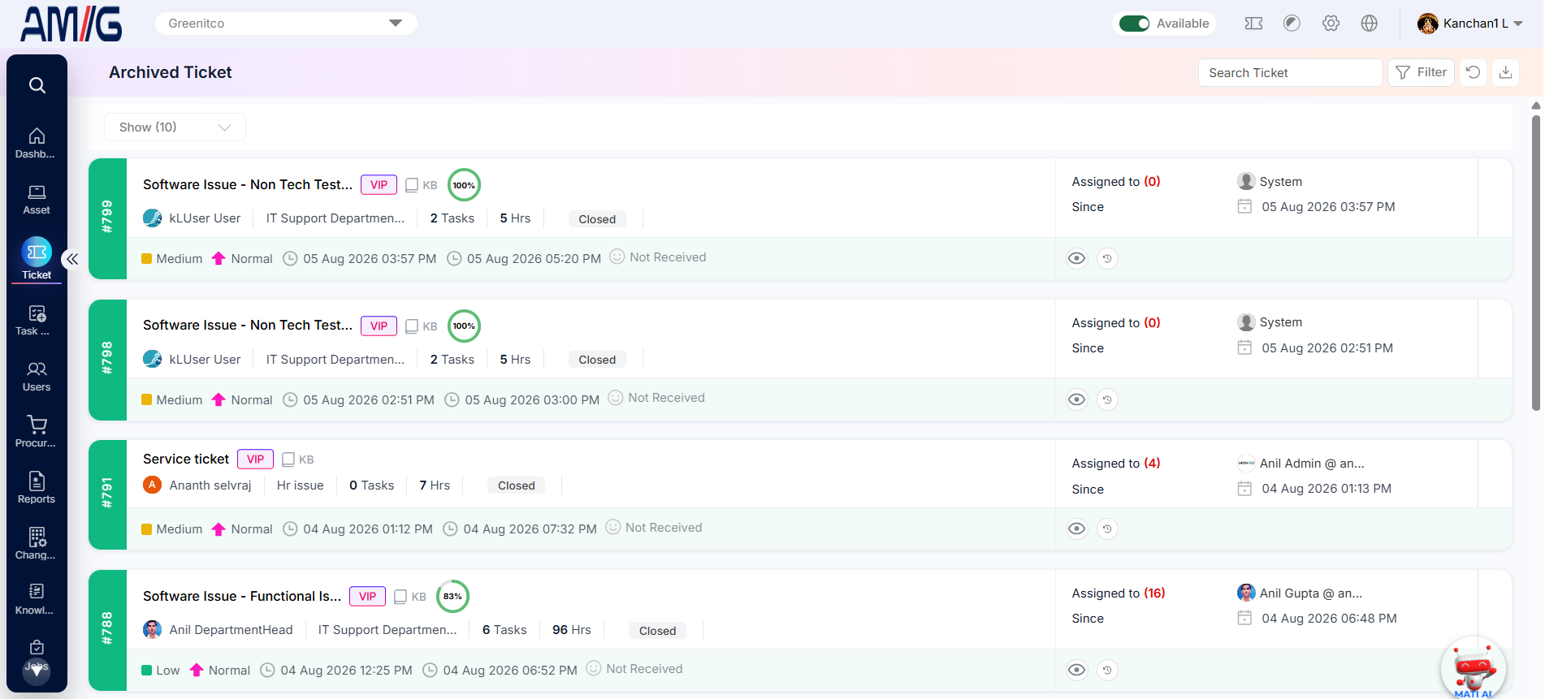
Task: Open Software Issue - Functional Is... ticket title
Action: tap(242, 597)
